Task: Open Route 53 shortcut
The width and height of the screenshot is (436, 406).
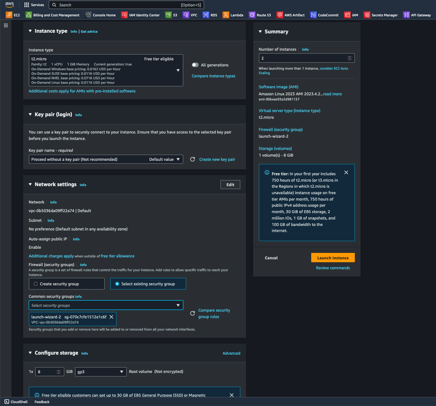Action: tap(260, 15)
